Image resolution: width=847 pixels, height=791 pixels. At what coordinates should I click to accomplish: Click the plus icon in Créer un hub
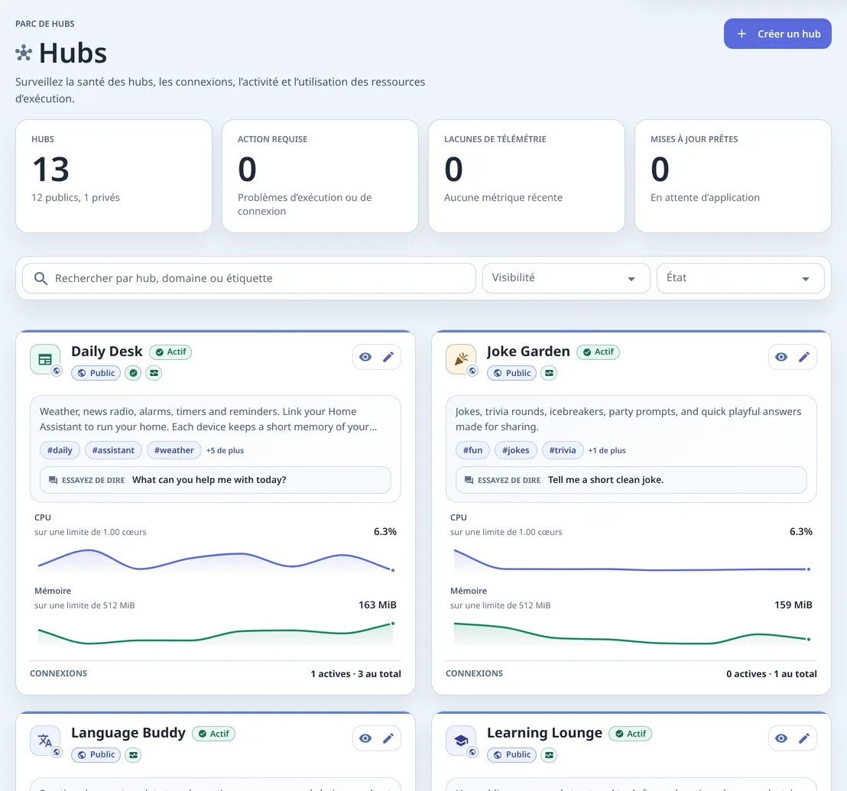point(742,34)
